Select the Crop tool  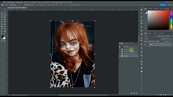click(x=2, y=15)
